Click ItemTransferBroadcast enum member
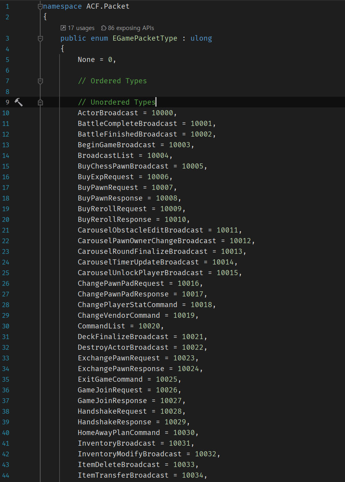Image resolution: width=345 pixels, height=482 pixels. [123, 475]
